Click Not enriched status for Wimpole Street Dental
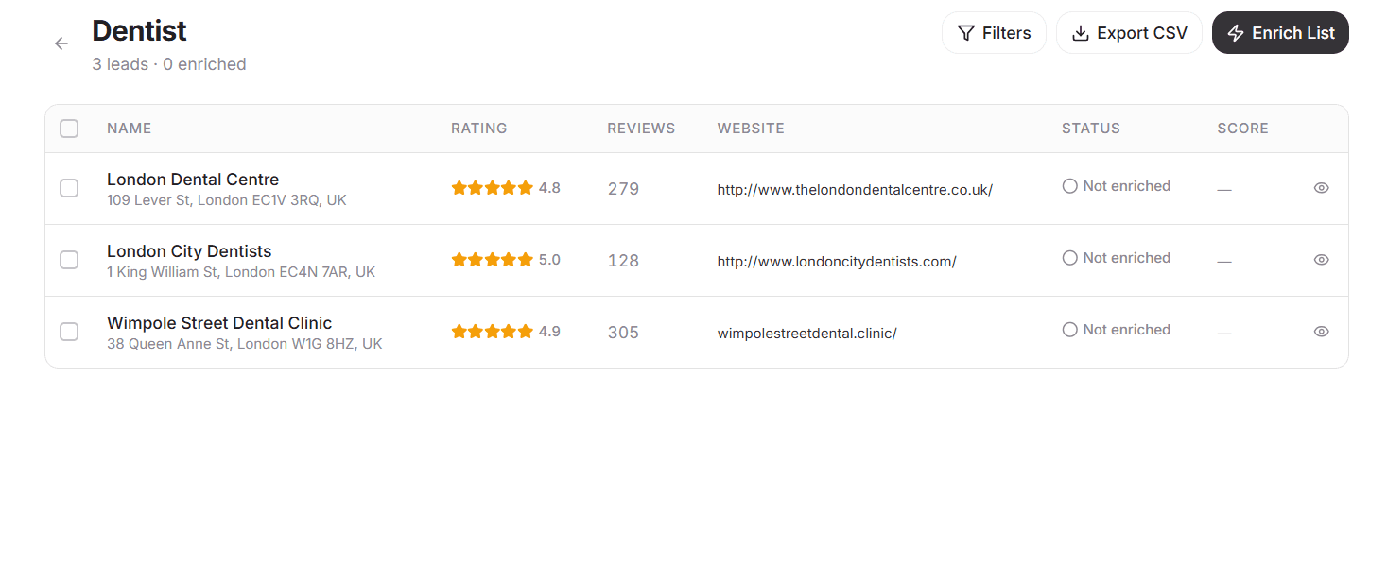The height and width of the screenshot is (566, 1387). point(1117,330)
